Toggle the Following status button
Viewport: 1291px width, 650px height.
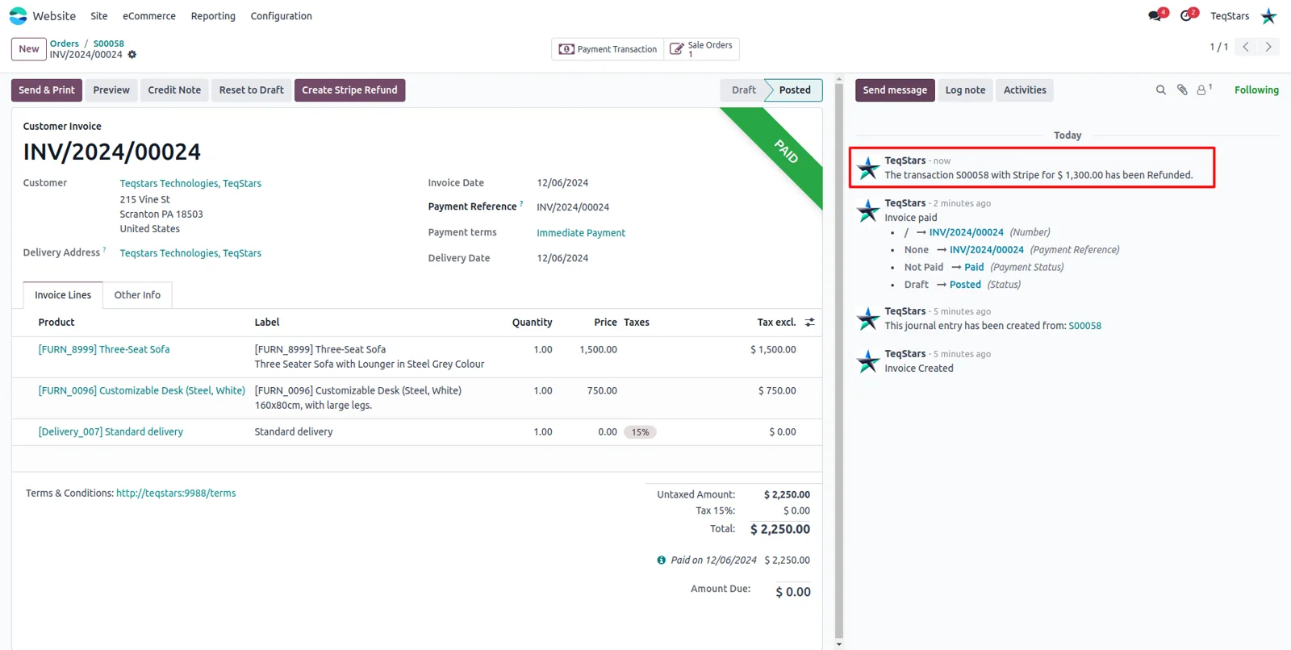click(x=1256, y=90)
